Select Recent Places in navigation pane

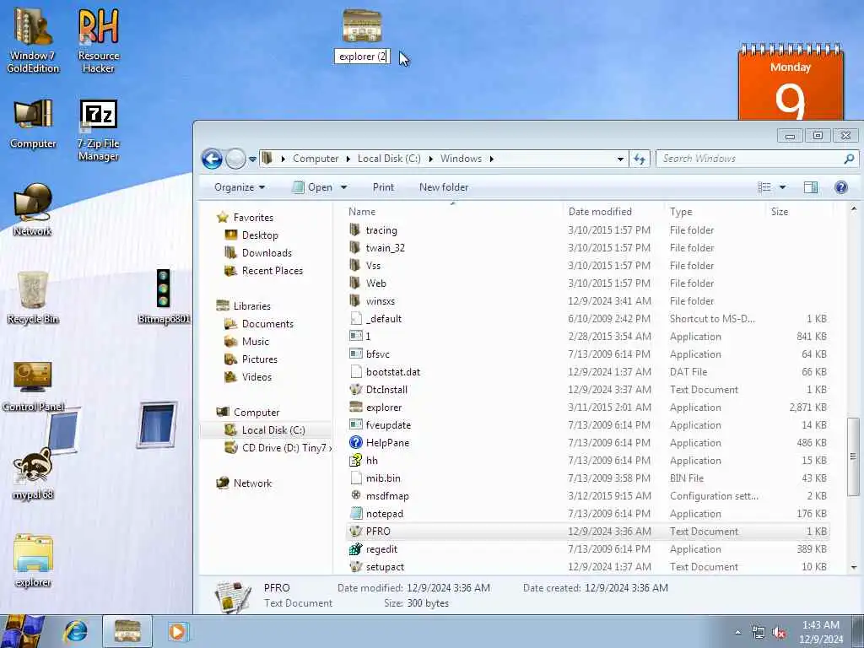point(264,271)
